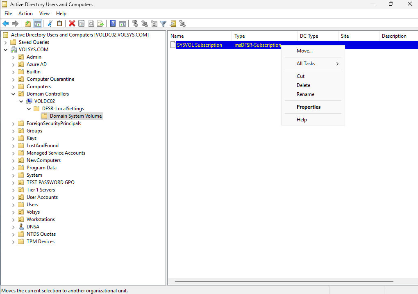Open Properties from the toolbar icon
Viewport: 418px width, 294px height.
pos(81,24)
